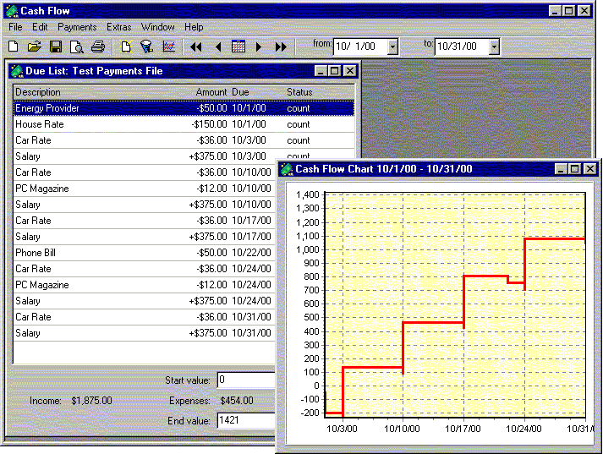Screen dimensions: 603x454
Task: Select the Salary row due 10/17/00
Action: pos(145,237)
